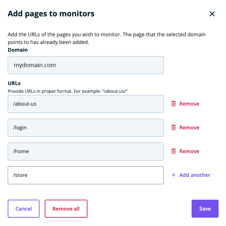Save the monitored page URLs
Viewport: 226px width, 226px height.
point(205,209)
